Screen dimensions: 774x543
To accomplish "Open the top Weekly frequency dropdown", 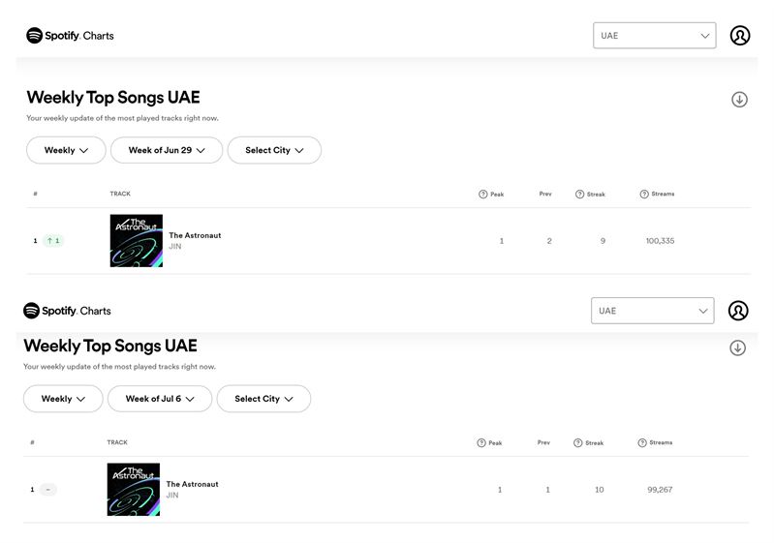I will pos(66,150).
